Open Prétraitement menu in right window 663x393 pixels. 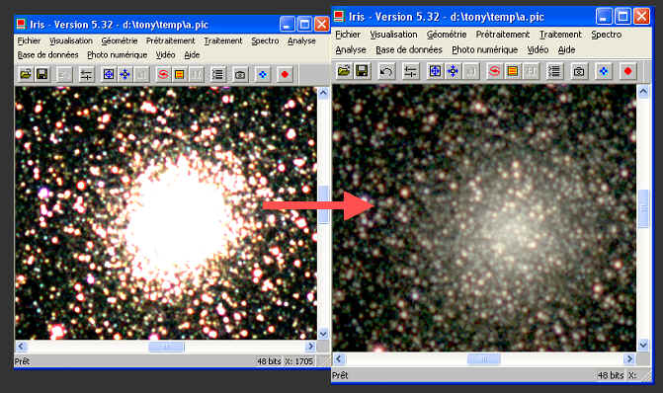click(502, 35)
